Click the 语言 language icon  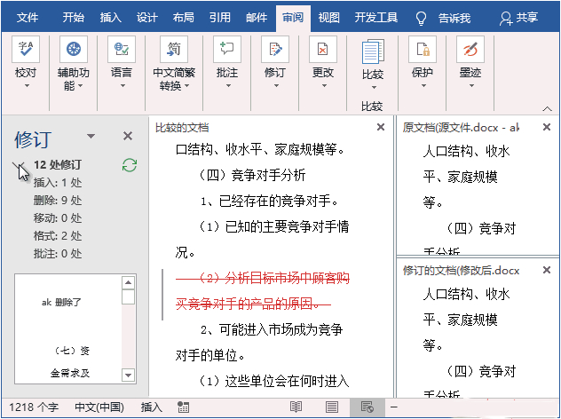tap(122, 50)
